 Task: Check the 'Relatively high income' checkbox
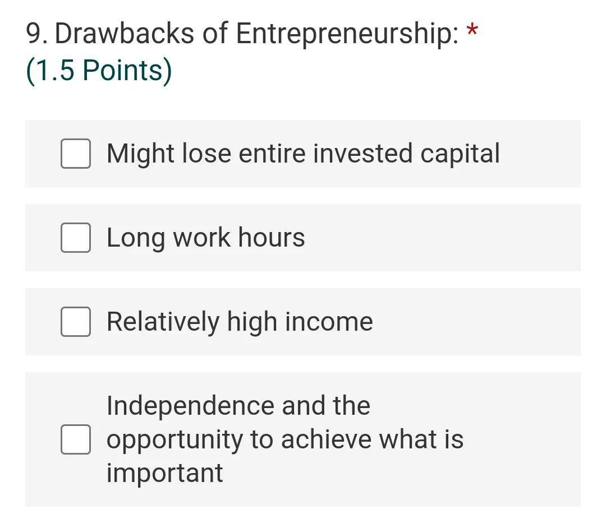tap(76, 322)
